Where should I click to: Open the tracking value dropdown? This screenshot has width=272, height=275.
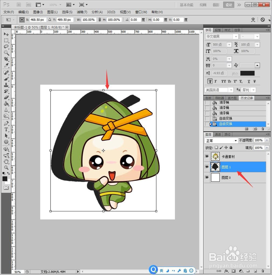229,65
